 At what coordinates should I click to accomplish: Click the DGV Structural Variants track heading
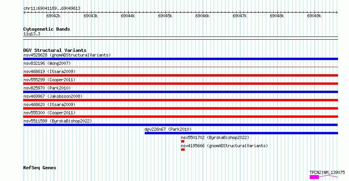pos(55,50)
